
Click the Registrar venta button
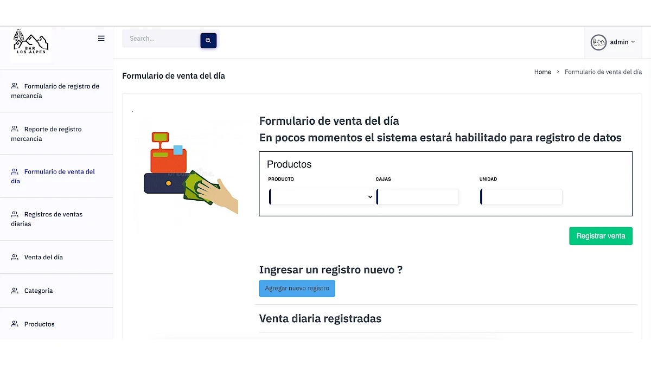click(601, 236)
